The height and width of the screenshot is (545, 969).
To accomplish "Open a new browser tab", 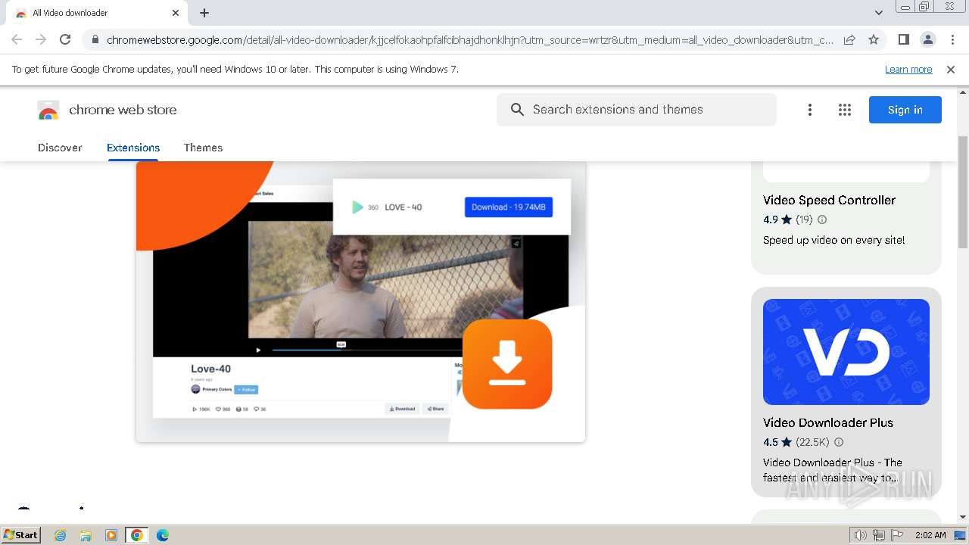I will 204,13.
